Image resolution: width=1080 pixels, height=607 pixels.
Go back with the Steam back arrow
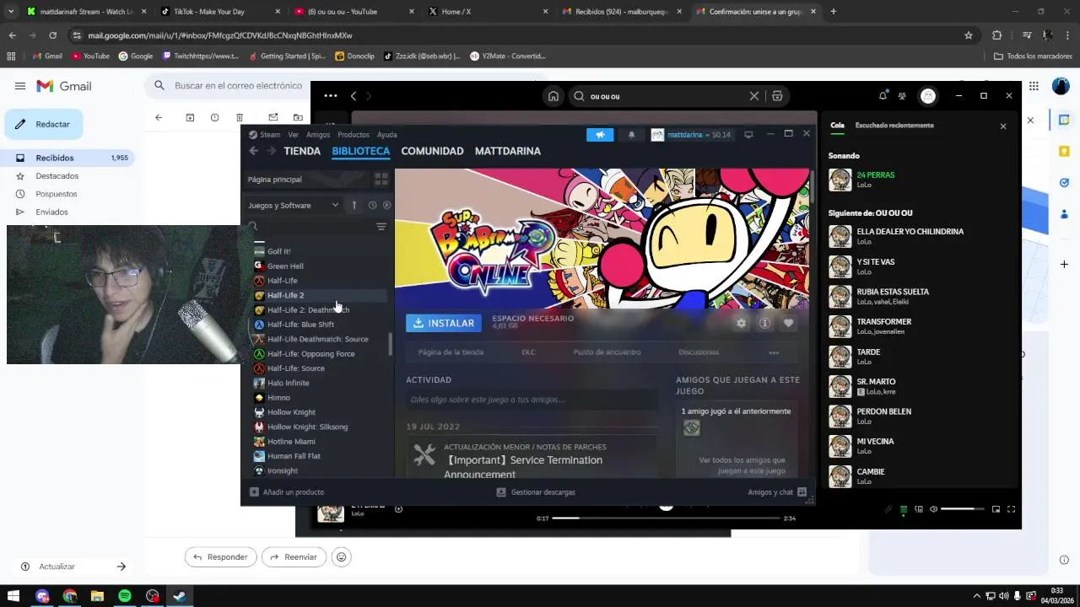(253, 151)
